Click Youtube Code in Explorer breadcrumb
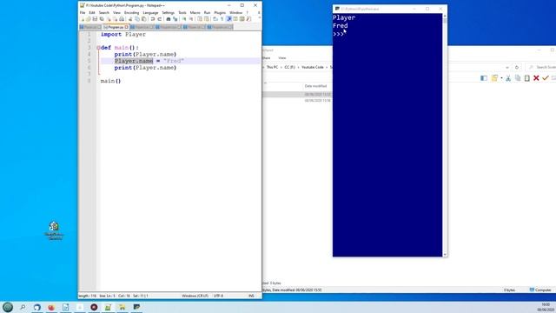556x313 pixels. click(x=313, y=67)
